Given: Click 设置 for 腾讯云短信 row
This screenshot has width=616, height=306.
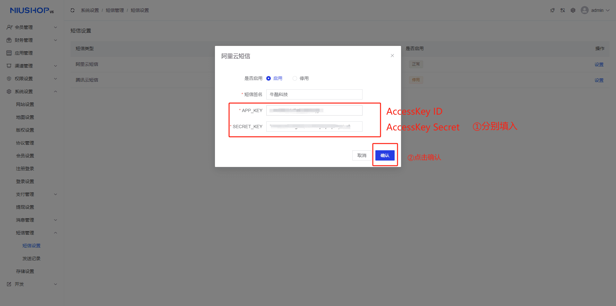Looking at the screenshot, I should [599, 80].
